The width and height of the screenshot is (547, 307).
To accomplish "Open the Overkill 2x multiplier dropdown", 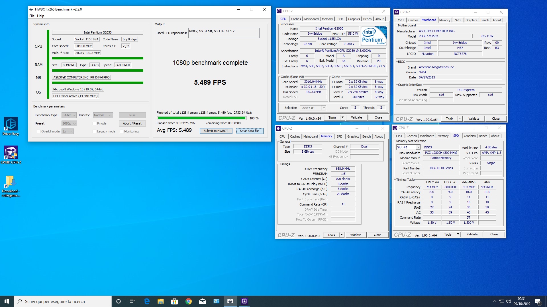I will 68,131.
